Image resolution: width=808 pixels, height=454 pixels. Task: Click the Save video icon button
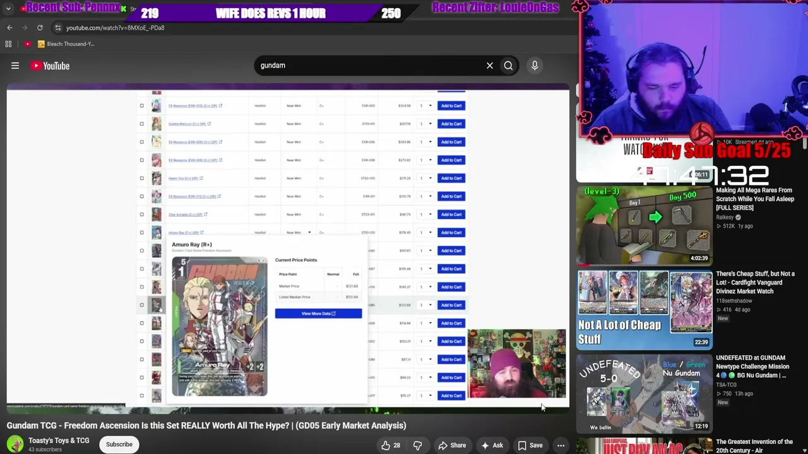[x=530, y=445]
